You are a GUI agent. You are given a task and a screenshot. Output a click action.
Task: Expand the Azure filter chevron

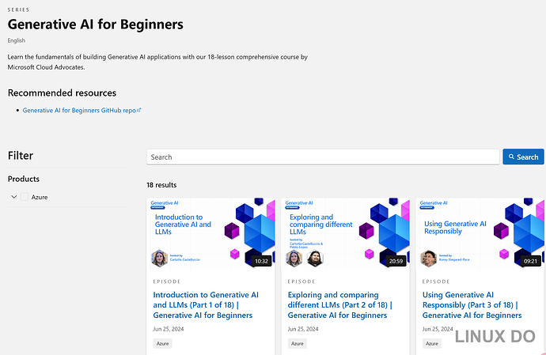tap(14, 197)
